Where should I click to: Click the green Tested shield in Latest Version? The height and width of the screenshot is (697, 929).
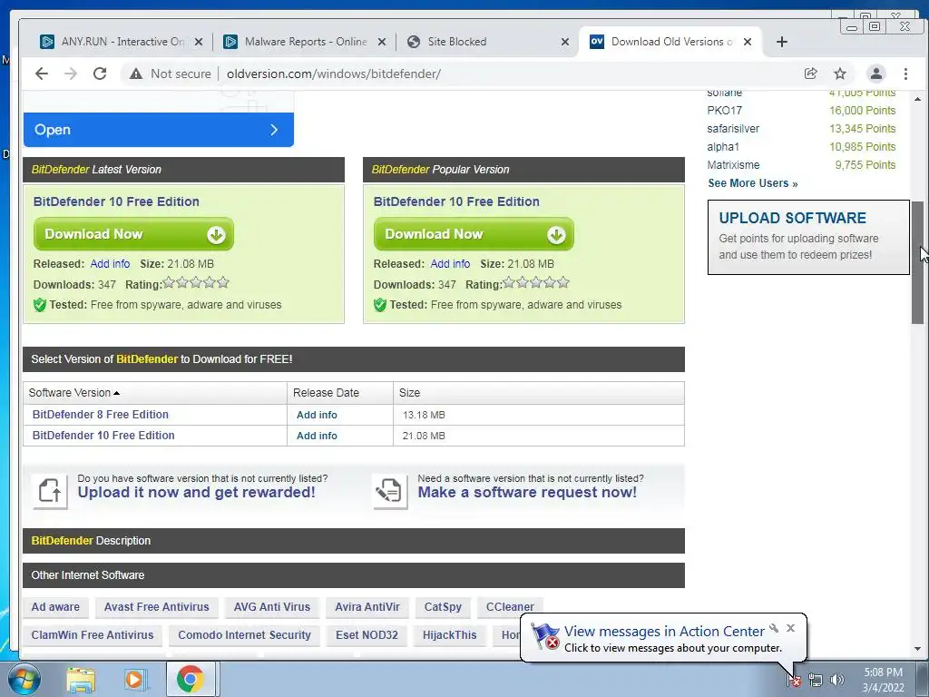40,305
